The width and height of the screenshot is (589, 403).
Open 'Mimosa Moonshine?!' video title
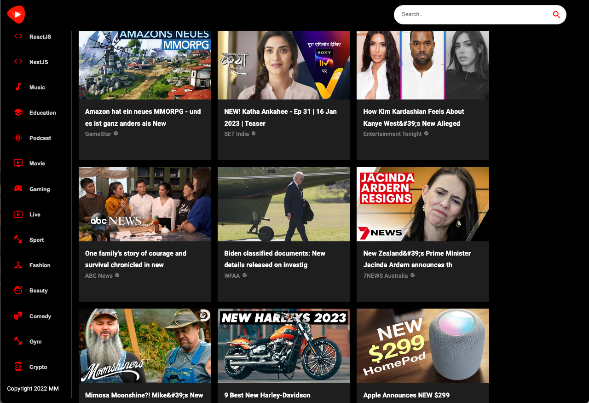click(x=144, y=395)
